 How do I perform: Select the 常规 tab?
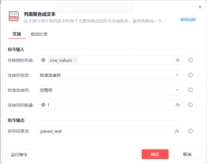pyautogui.click(x=17, y=34)
